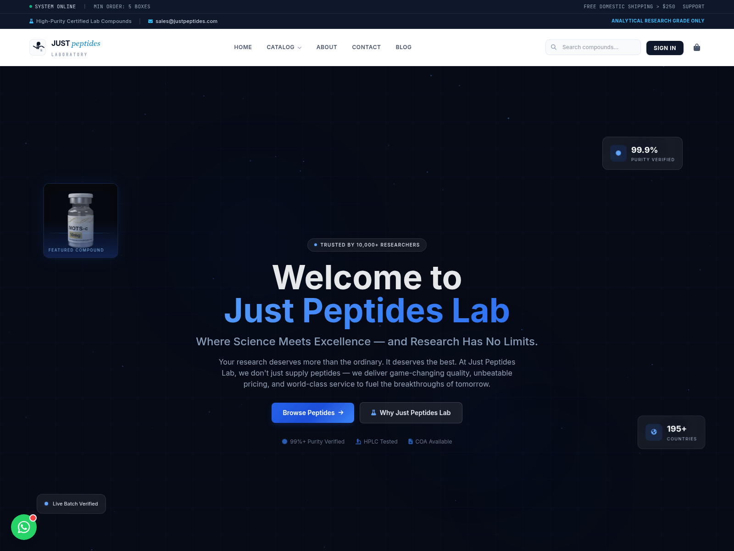Click the Min Order: 5 Boxes text

point(122,6)
